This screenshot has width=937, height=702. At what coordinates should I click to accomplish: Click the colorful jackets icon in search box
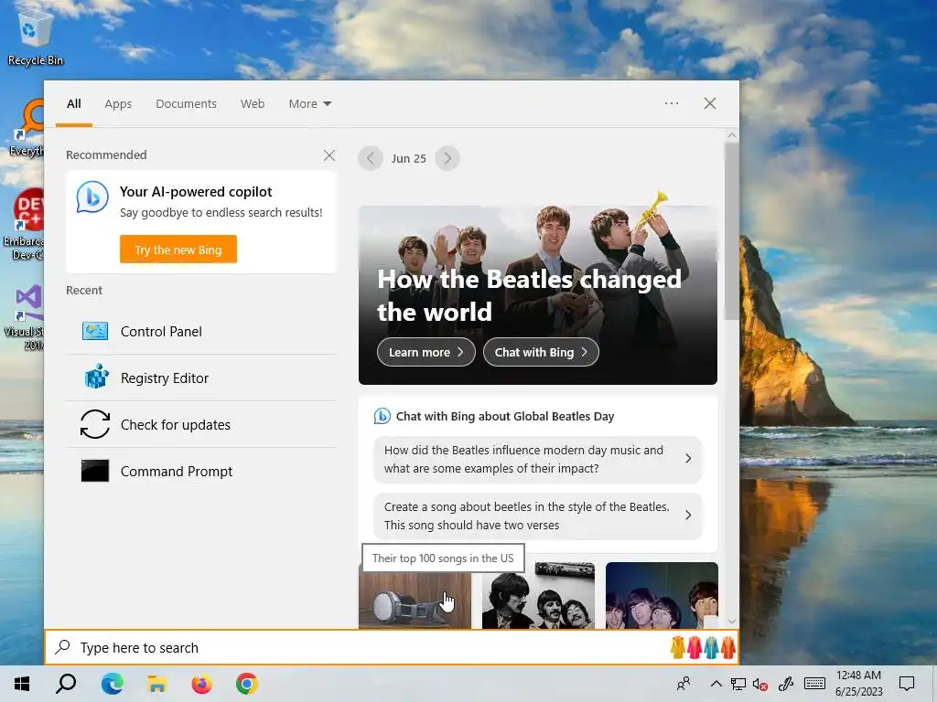(703, 647)
